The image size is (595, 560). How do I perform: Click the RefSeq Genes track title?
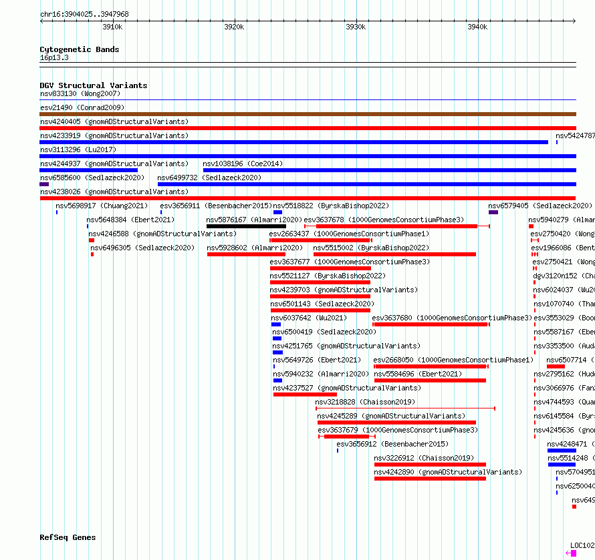click(x=68, y=537)
